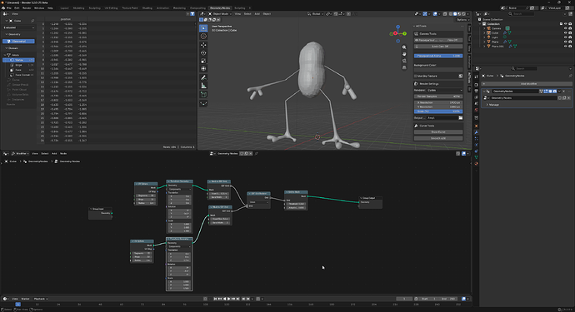The width and height of the screenshot is (575, 312).
Task: Click the Background Color swatch
Action: tap(438, 70)
